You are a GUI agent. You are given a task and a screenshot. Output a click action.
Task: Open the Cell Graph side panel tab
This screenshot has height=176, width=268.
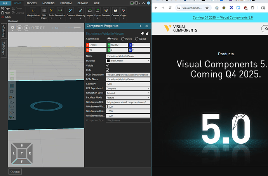3,49
